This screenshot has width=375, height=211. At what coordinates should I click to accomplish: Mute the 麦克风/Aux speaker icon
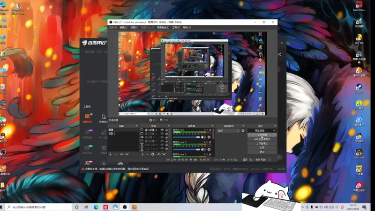pyautogui.click(x=203, y=137)
